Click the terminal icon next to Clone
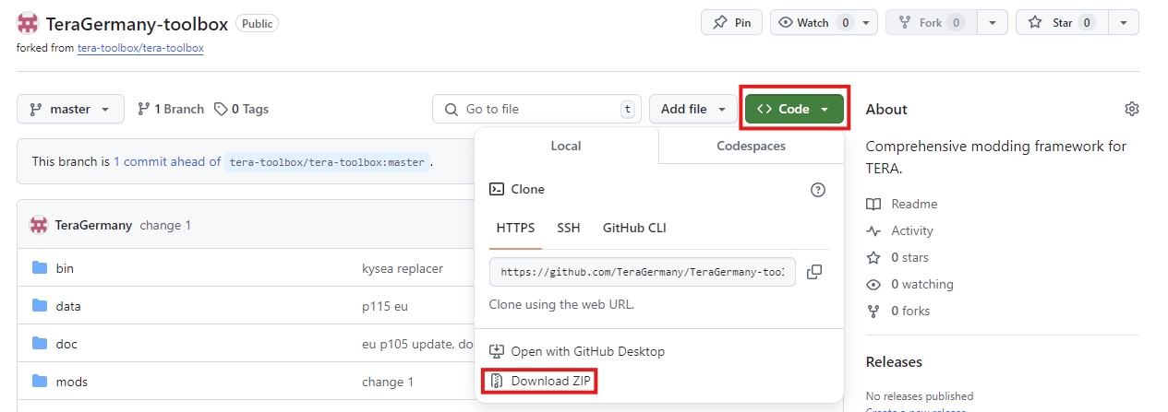 click(x=496, y=189)
